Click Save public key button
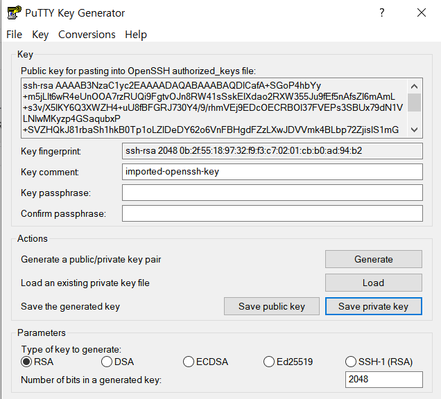The image size is (441, 399). pos(272,306)
